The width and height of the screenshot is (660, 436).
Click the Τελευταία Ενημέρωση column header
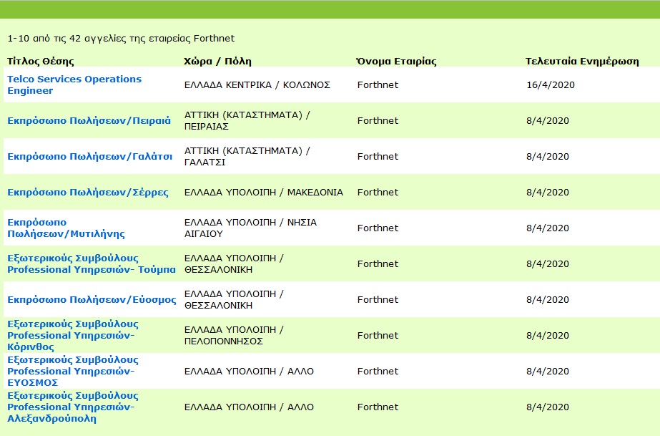tap(582, 62)
